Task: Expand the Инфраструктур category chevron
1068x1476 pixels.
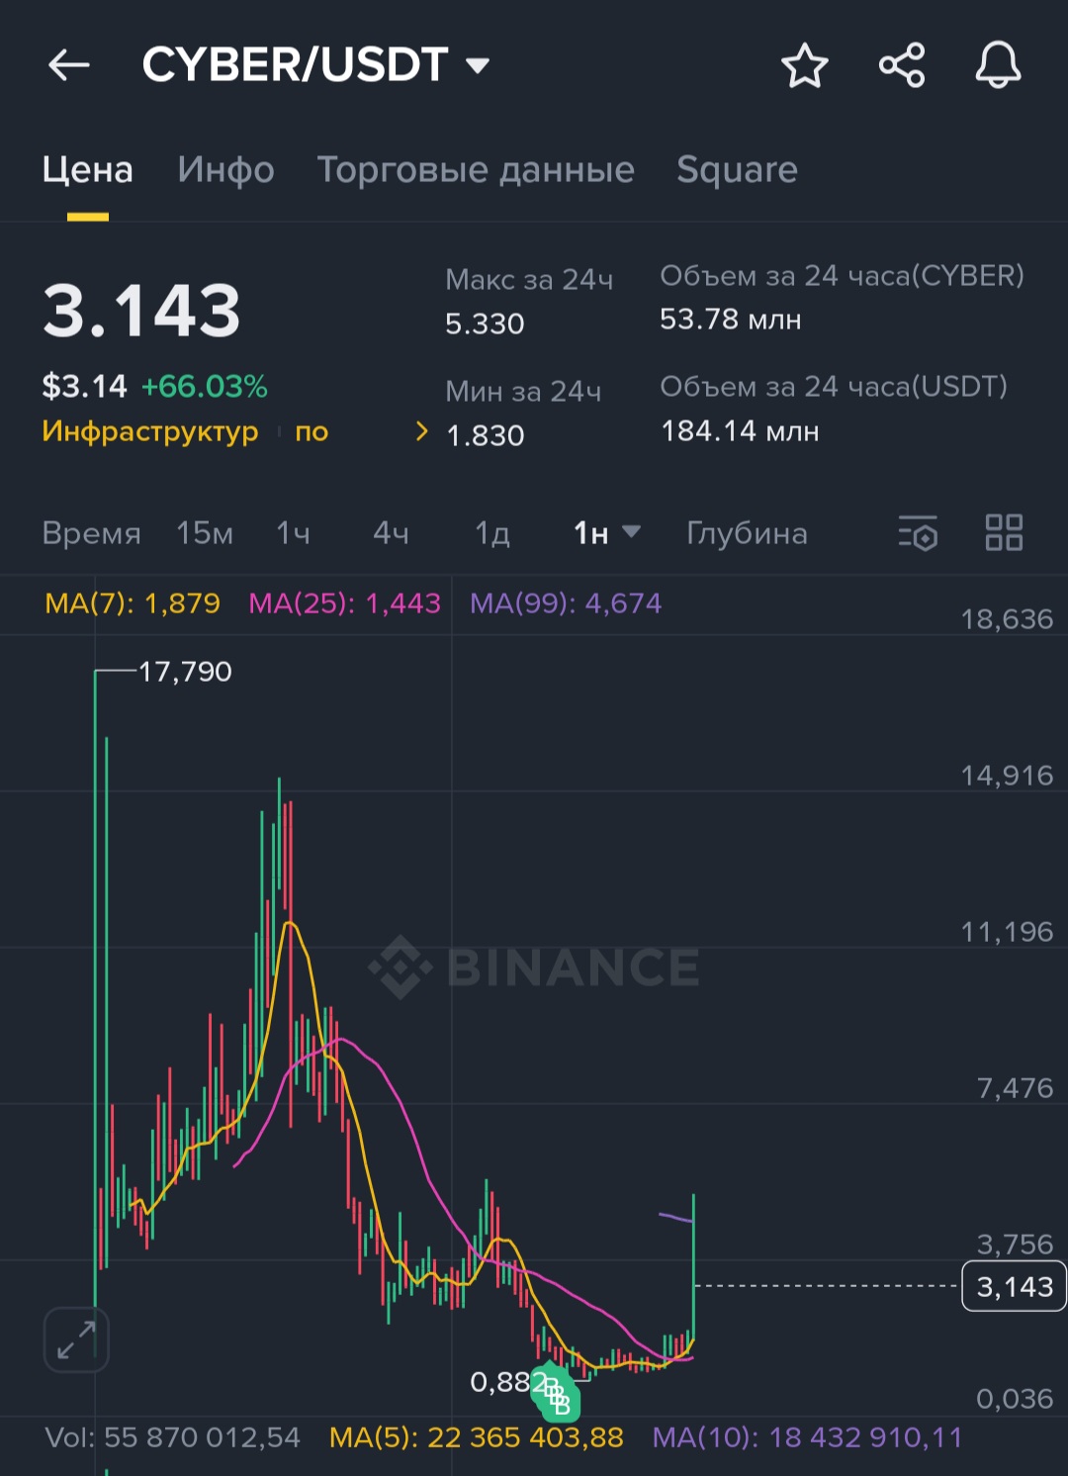Action: tap(422, 431)
